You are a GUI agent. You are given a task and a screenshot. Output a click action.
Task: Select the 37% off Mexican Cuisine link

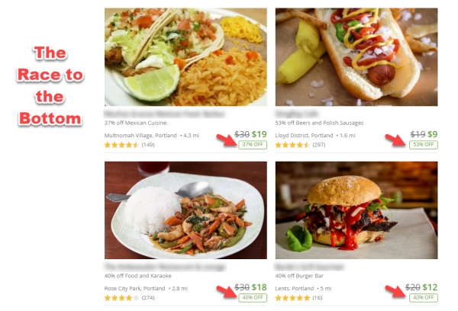pyautogui.click(x=135, y=123)
